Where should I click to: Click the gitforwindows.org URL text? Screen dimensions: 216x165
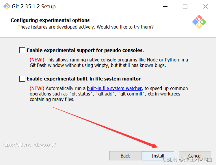pyautogui.click(x=29, y=145)
